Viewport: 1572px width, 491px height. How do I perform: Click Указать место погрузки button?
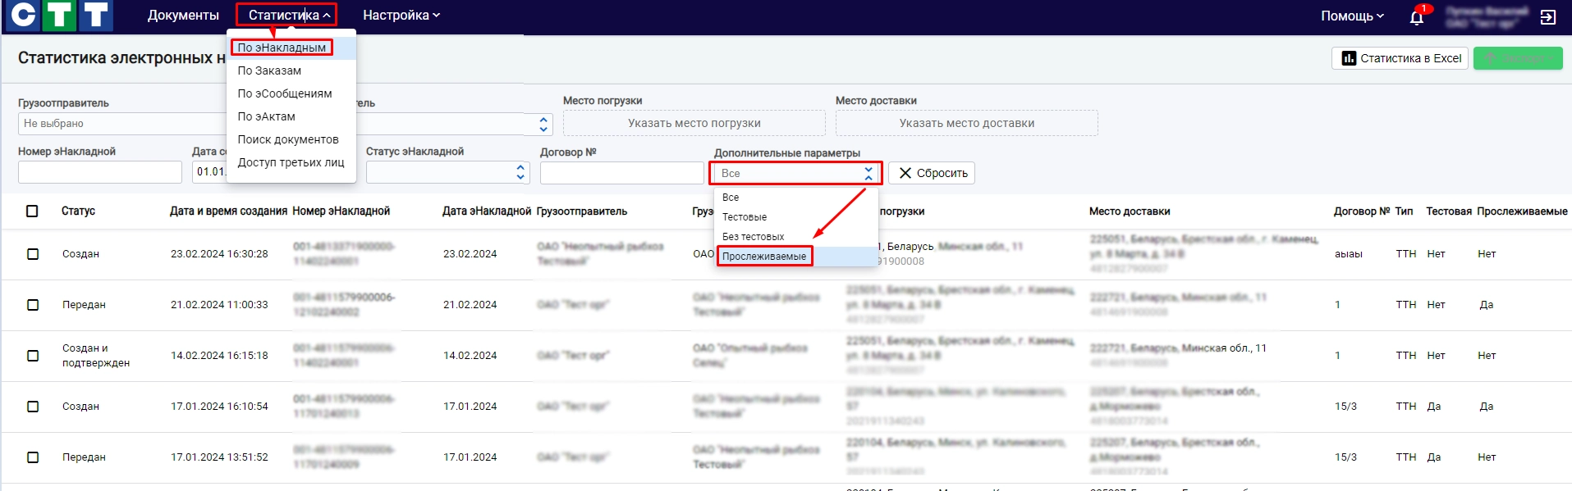click(694, 123)
